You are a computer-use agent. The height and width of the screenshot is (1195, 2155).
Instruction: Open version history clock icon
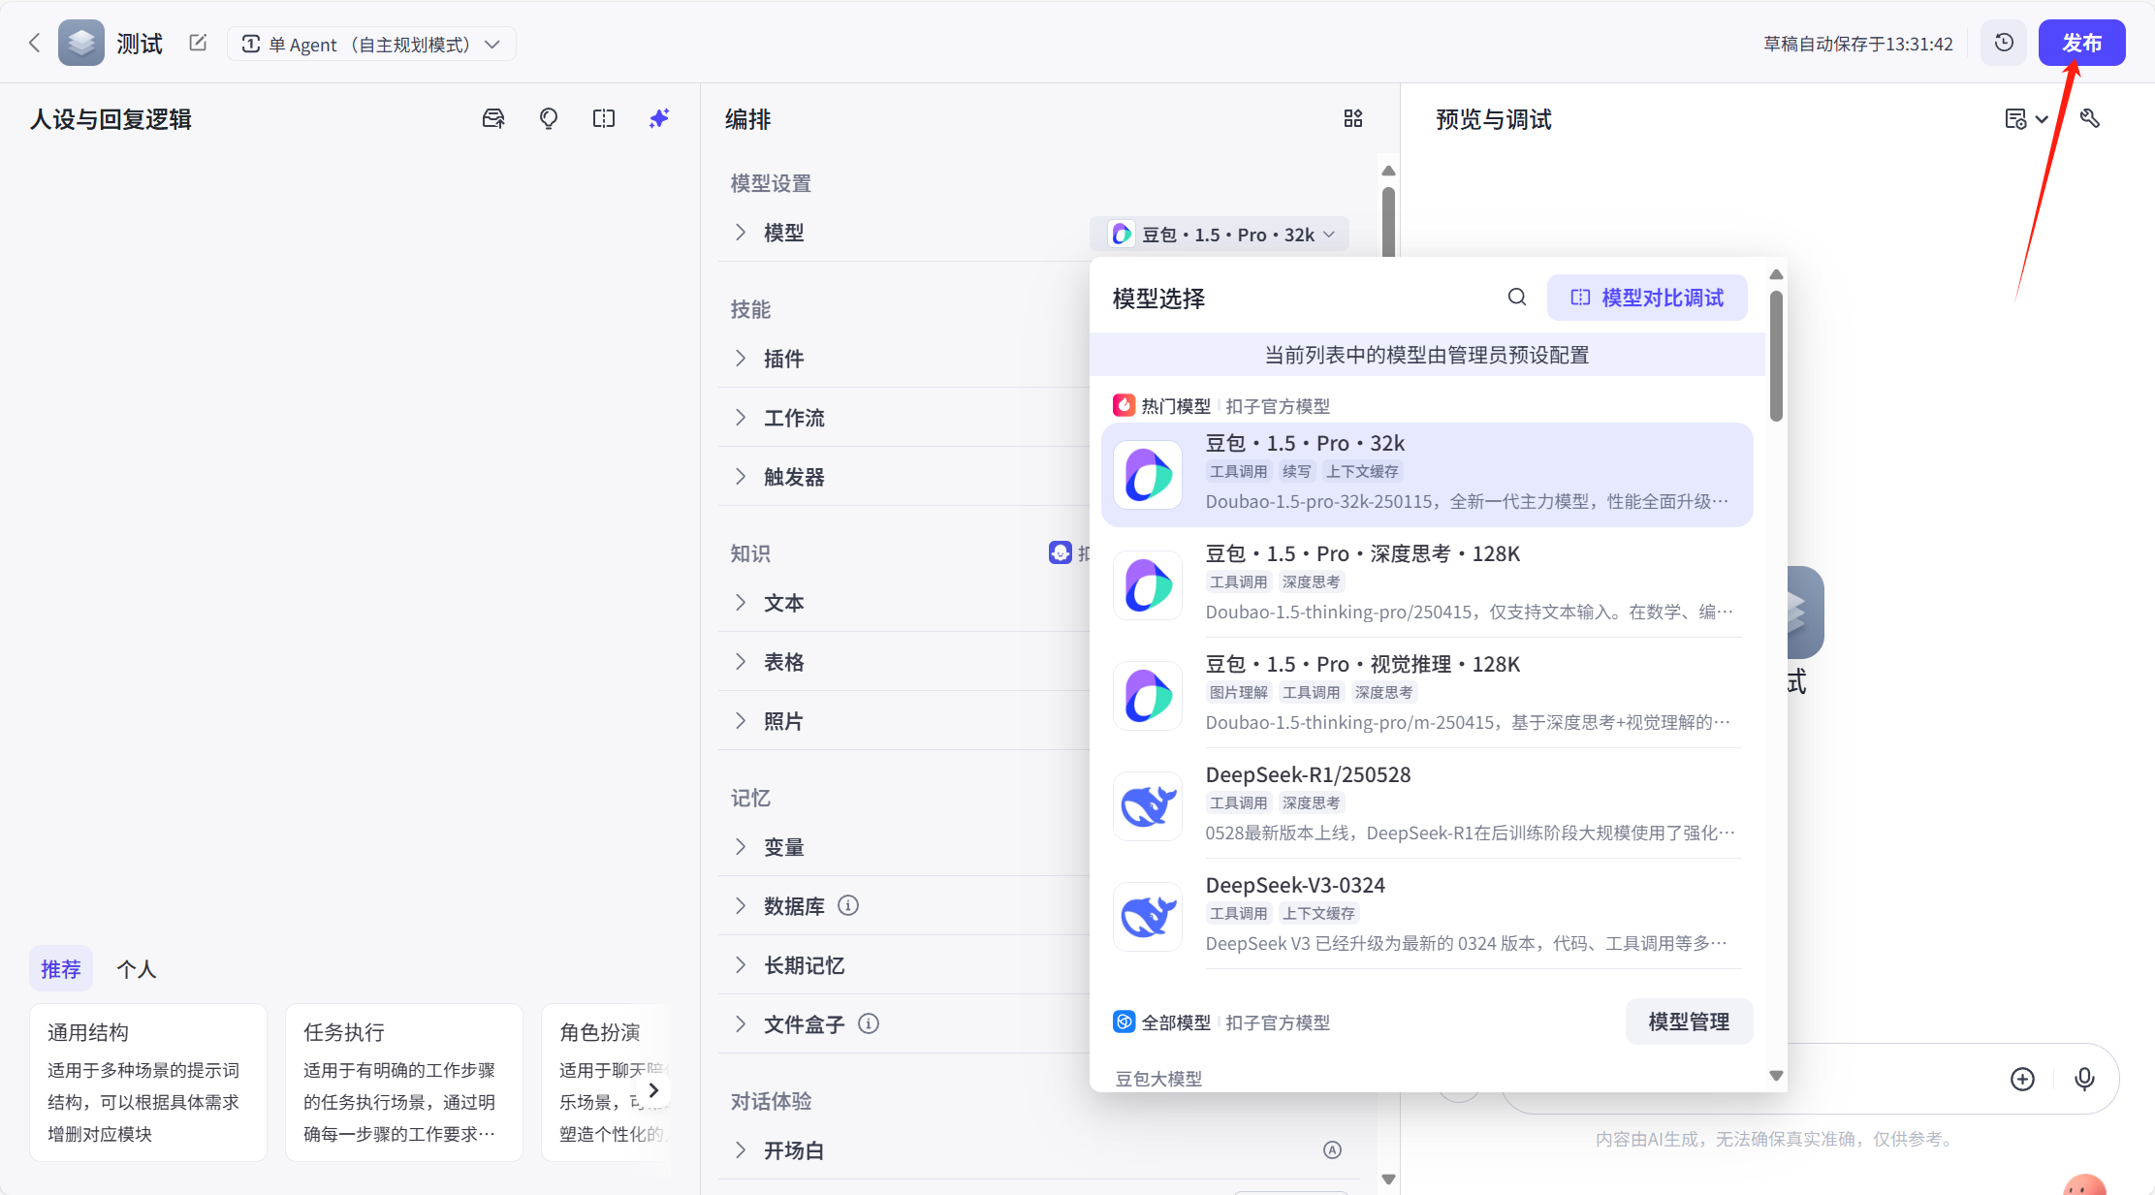[2004, 43]
